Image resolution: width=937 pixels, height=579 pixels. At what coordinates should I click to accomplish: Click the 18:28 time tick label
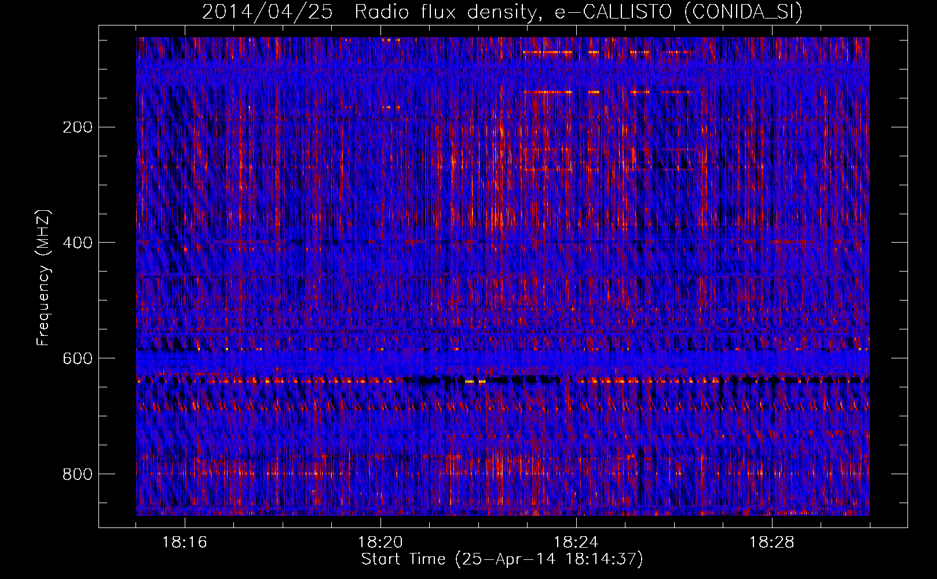click(x=772, y=543)
